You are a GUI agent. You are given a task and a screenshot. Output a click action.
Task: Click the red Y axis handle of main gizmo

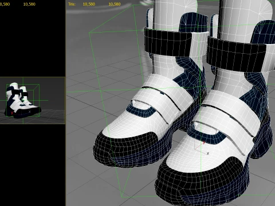[x=204, y=142]
